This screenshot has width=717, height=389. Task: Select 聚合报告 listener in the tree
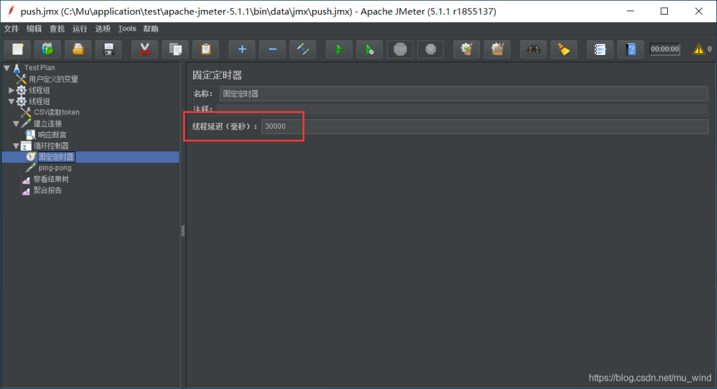point(48,190)
